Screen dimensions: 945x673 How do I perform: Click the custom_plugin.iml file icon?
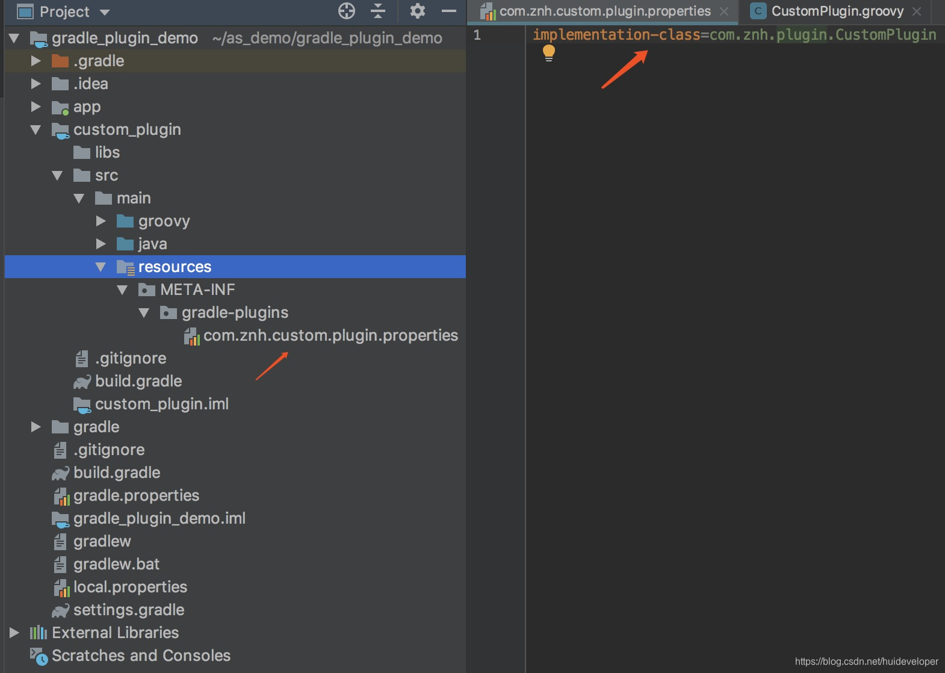(82, 405)
